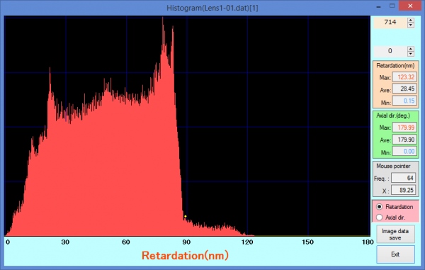
Task: Click the Mouse pointer X value field
Action: click(403, 191)
